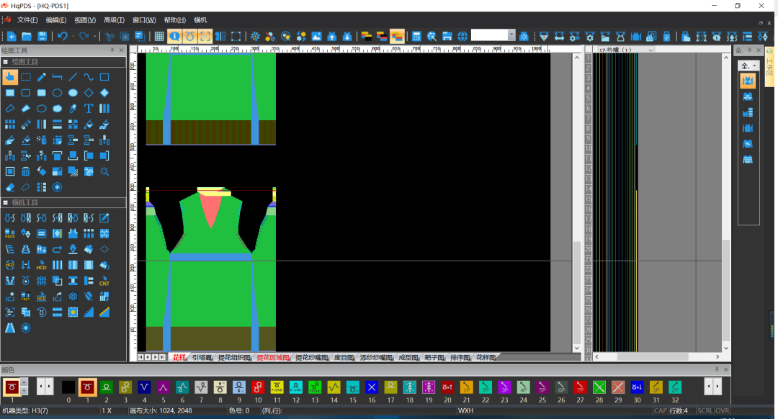The width and height of the screenshot is (778, 419).
Task: Click the canvas vertical scrollbar down arrow
Action: [x=576, y=348]
